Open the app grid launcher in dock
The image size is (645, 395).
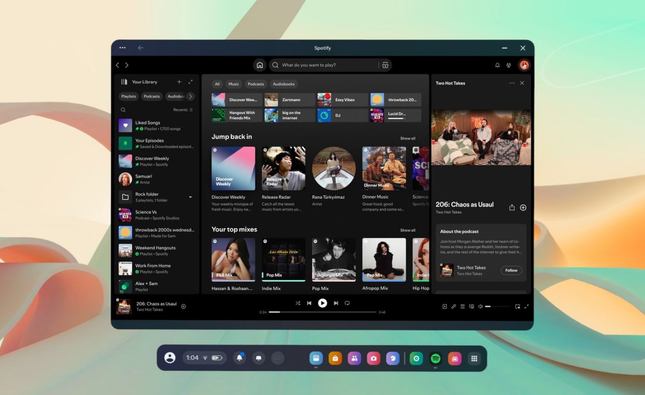[x=474, y=359]
